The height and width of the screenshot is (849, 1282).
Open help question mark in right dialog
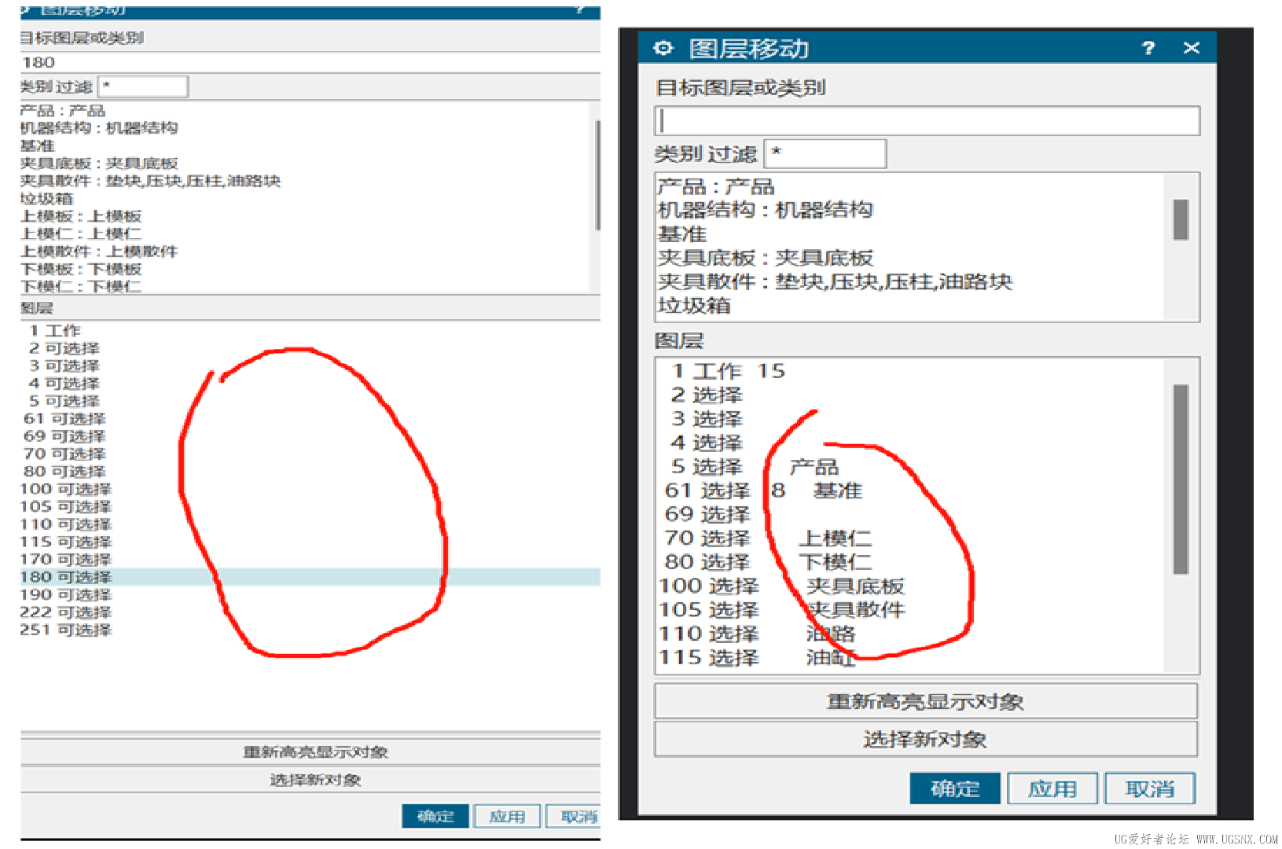[1148, 49]
